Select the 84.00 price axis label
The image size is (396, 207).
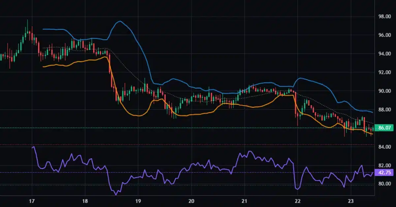coord(384,147)
